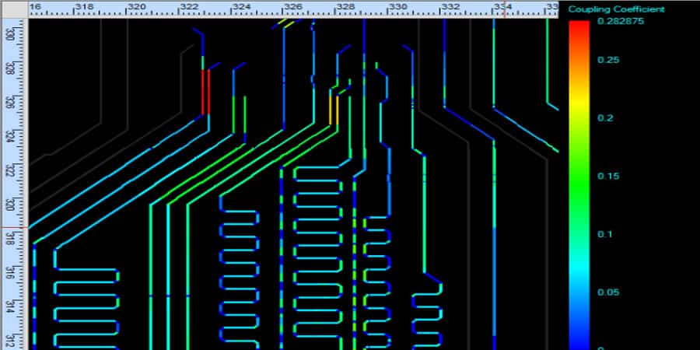The image size is (700, 350).
Task: Click the 326 mark on the left ruler
Action: (x=10, y=103)
